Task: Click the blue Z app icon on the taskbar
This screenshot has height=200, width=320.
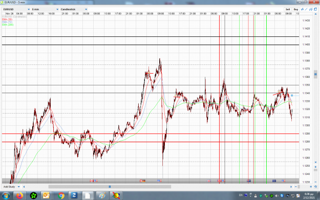Action: coord(74,196)
